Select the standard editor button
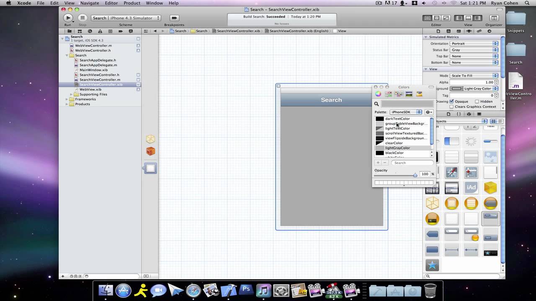The height and width of the screenshot is (301, 536). [427, 18]
